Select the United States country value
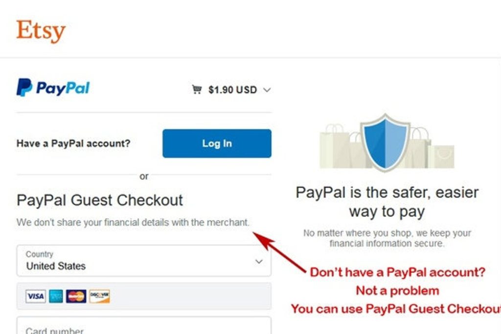The width and height of the screenshot is (501, 334). [x=56, y=266]
